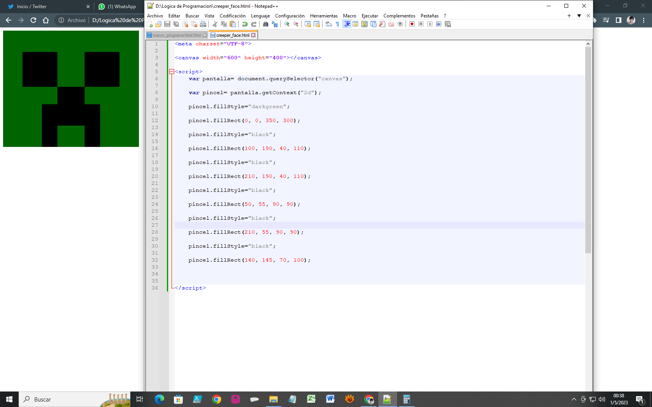
Task: Open the Pestañas menu
Action: coord(430,16)
